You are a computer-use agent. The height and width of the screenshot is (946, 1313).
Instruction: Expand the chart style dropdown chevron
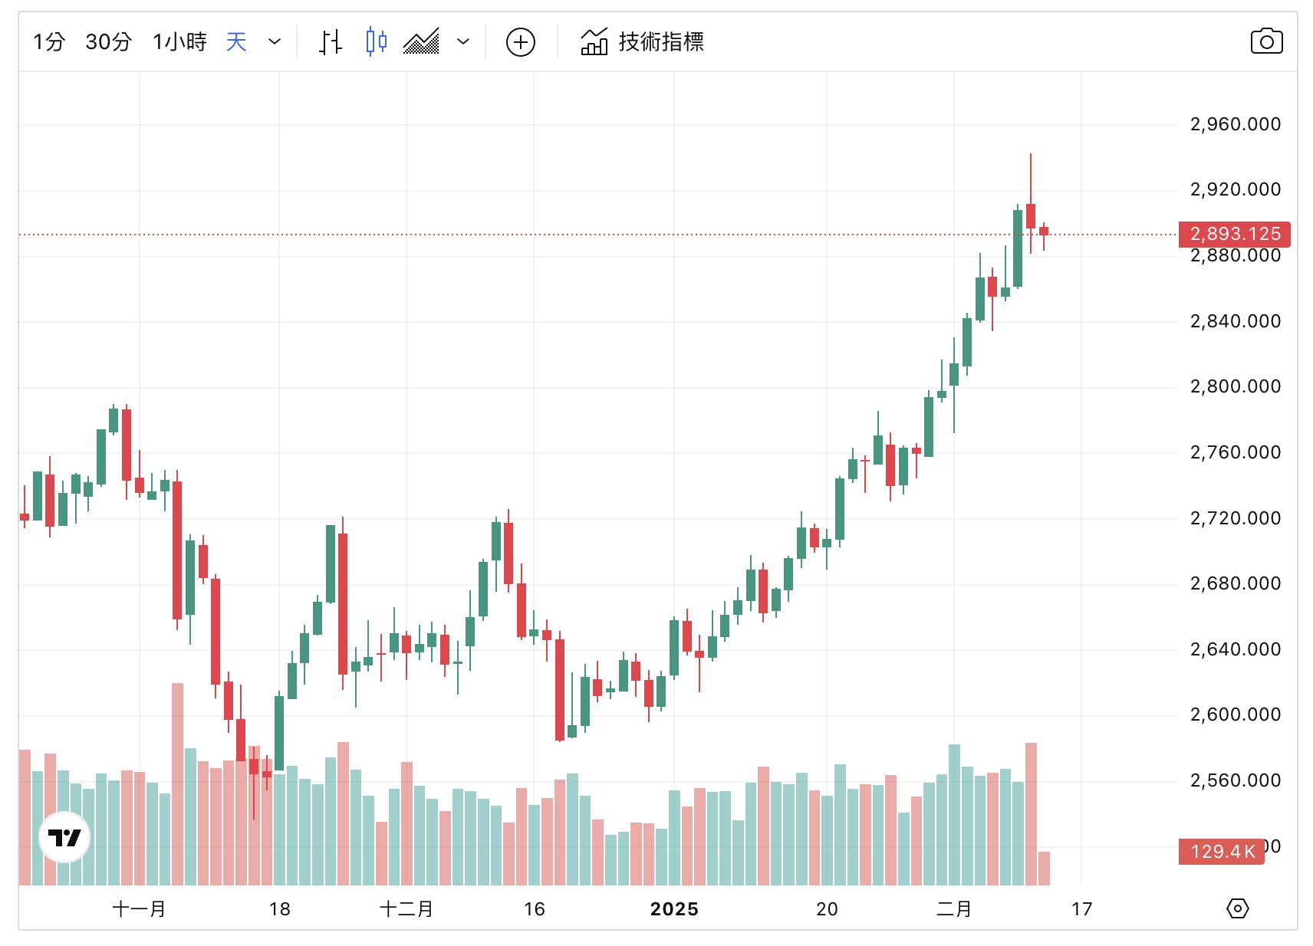(x=463, y=41)
